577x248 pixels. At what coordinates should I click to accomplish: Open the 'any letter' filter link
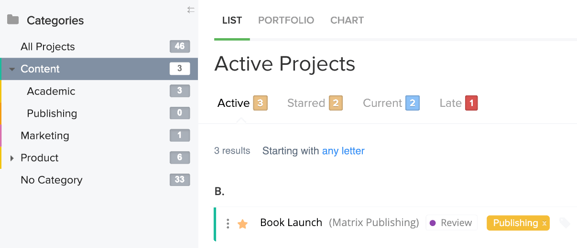(x=343, y=151)
